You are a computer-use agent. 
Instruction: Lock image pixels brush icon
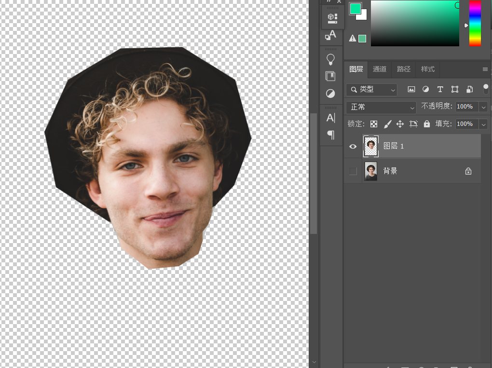387,124
